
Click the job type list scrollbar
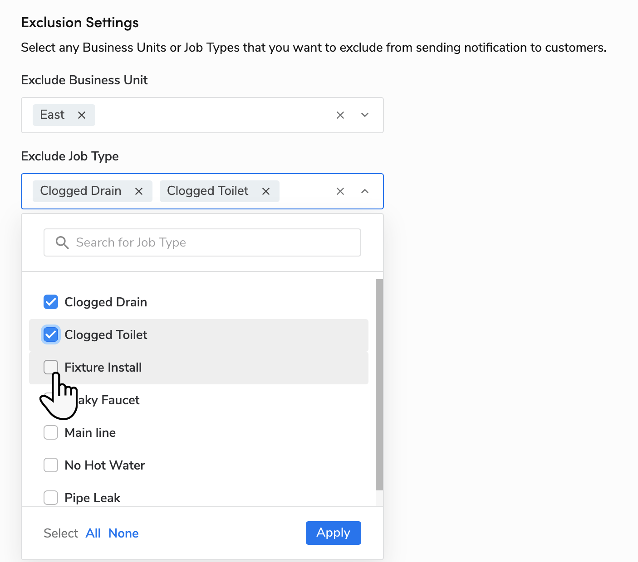[379, 384]
